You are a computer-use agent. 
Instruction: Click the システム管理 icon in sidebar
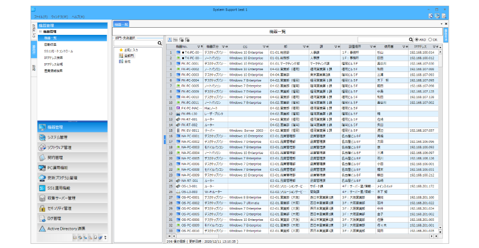(x=42, y=137)
